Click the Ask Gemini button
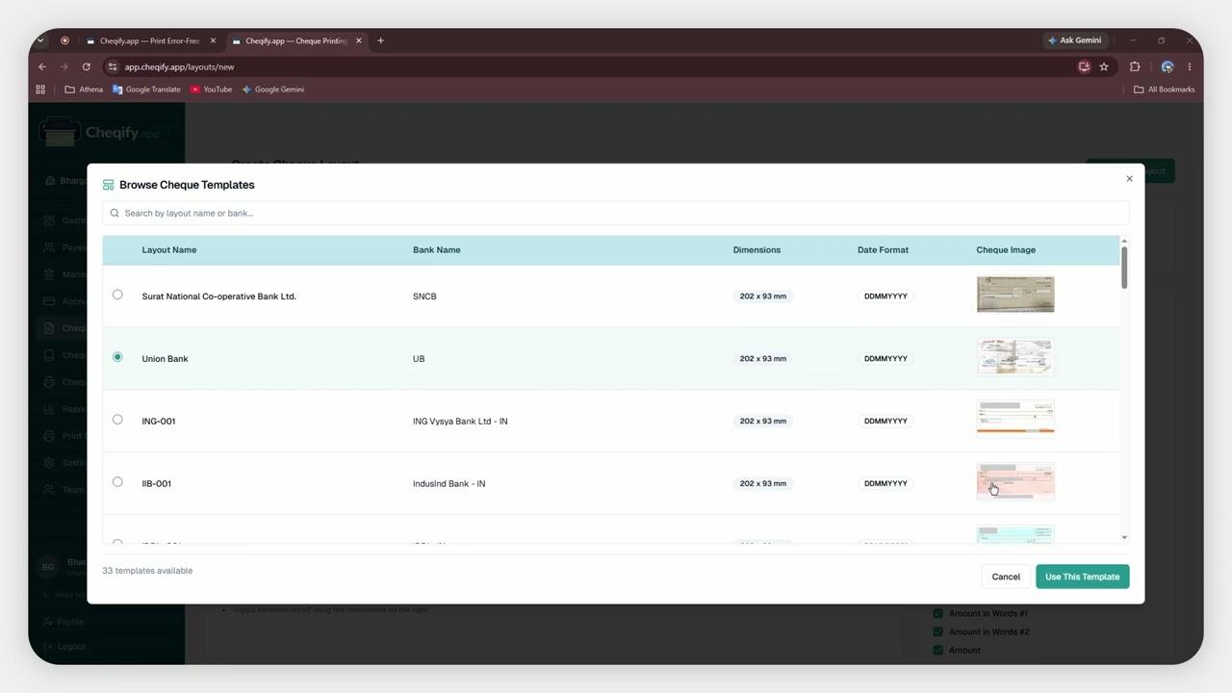Screen dimensions: 1232x693 [1074, 40]
